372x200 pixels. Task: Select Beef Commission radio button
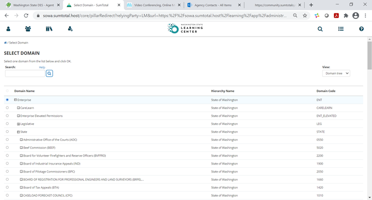click(8, 147)
